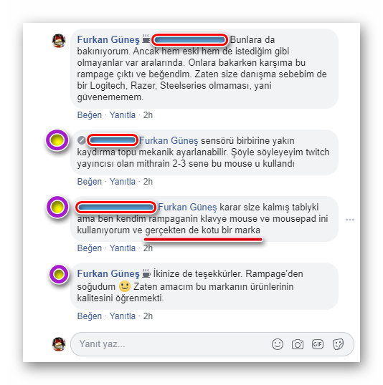Screen dimensions: 383x385
Task: Click the coffee cup badge in first comment
Action: (146, 39)
